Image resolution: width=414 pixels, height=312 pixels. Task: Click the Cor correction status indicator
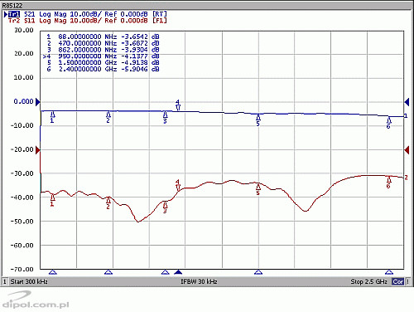(398, 282)
